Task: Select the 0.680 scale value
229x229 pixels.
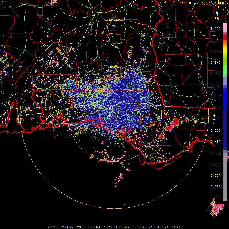Action: 216,96
